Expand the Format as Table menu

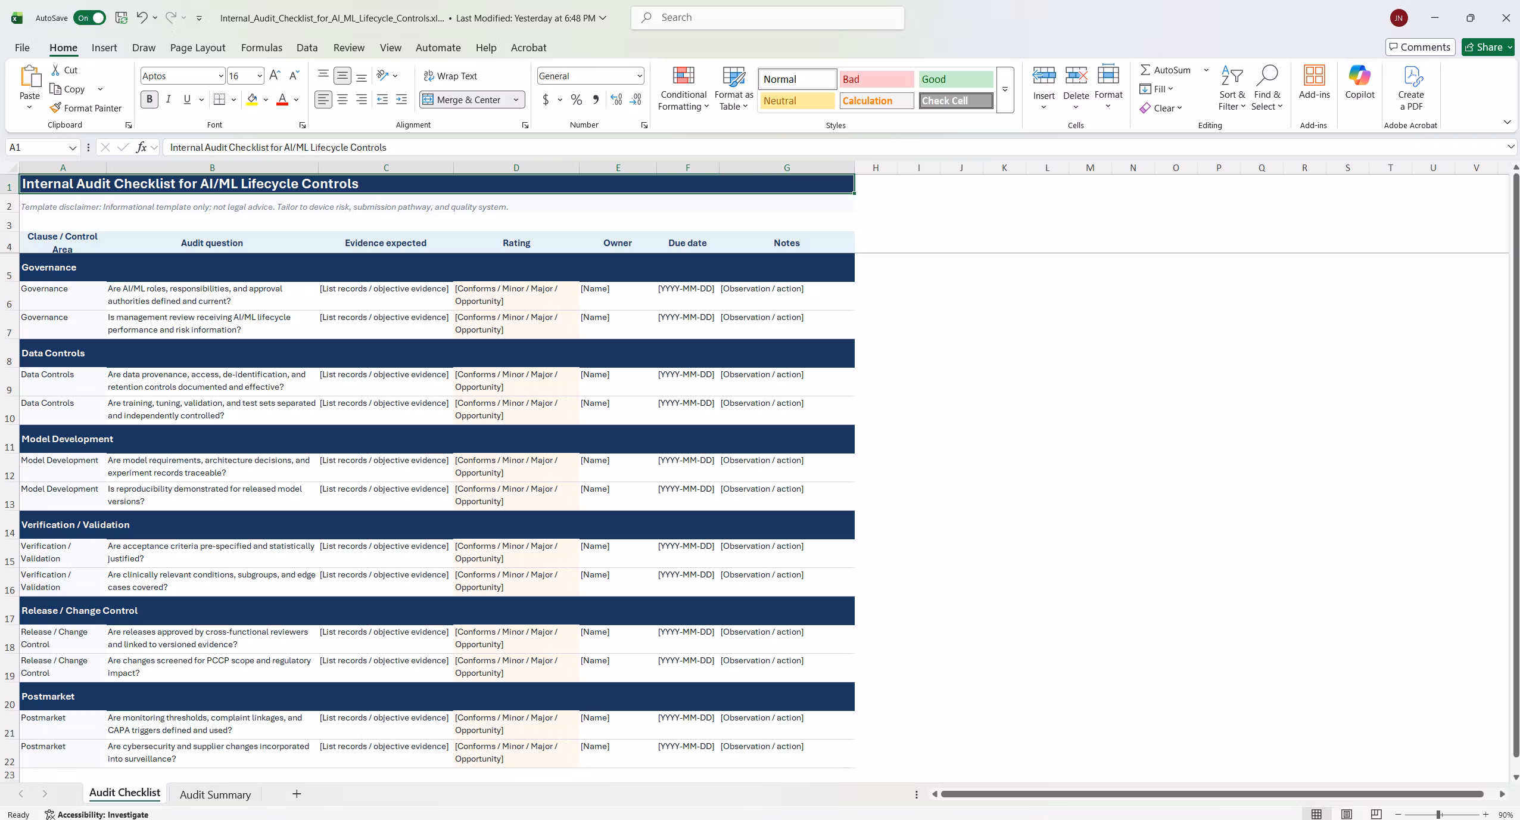[x=734, y=88]
